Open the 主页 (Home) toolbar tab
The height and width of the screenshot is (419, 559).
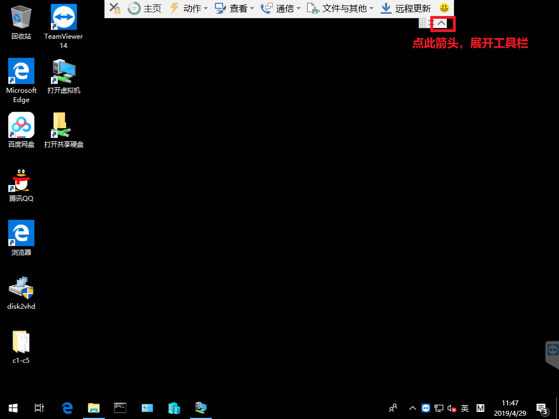pyautogui.click(x=144, y=8)
